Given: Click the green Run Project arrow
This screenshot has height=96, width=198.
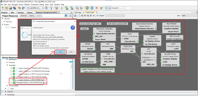Looking at the screenshot, I should [x=62, y=8].
